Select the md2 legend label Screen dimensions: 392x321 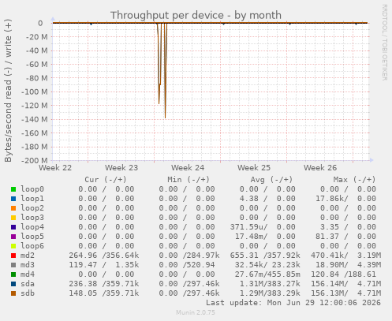pyautogui.click(x=28, y=256)
